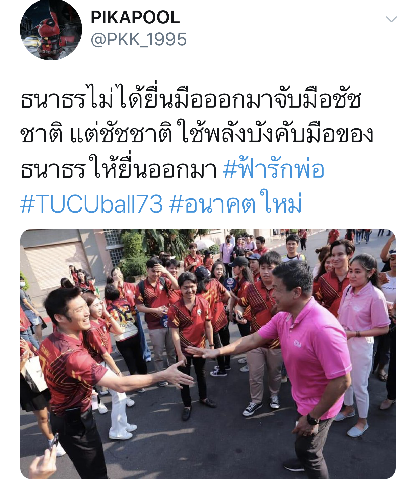Image resolution: width=416 pixels, height=479 pixels.
Task: Open the @PKK_1995 handle link
Action: click(138, 40)
